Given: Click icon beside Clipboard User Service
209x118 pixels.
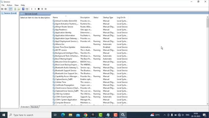Looking at the screenshot, I should coord(54,91).
